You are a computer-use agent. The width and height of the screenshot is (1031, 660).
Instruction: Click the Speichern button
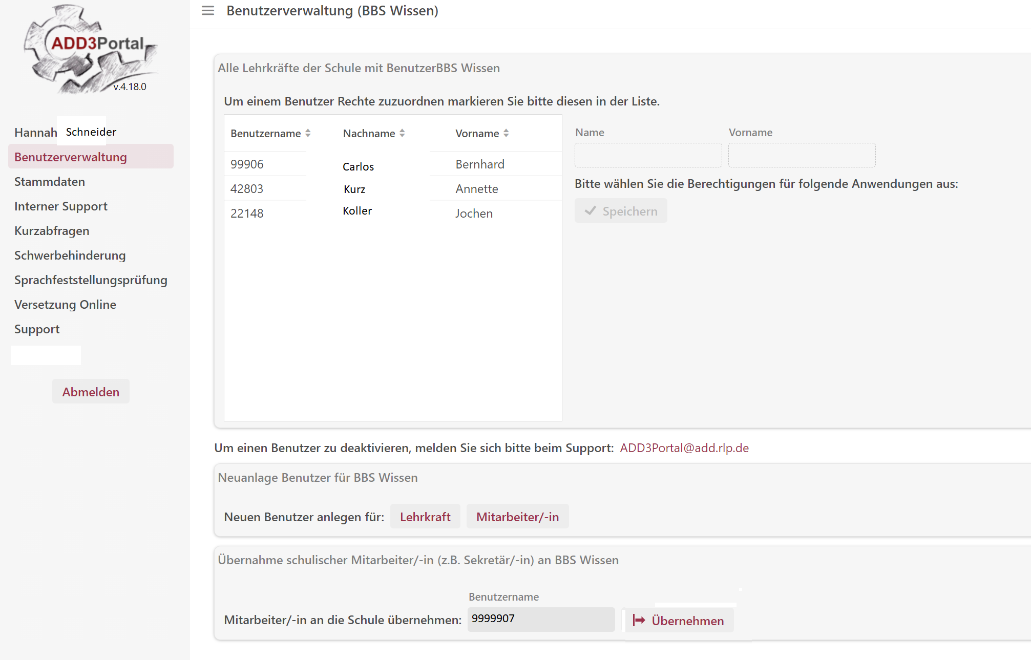[621, 211]
